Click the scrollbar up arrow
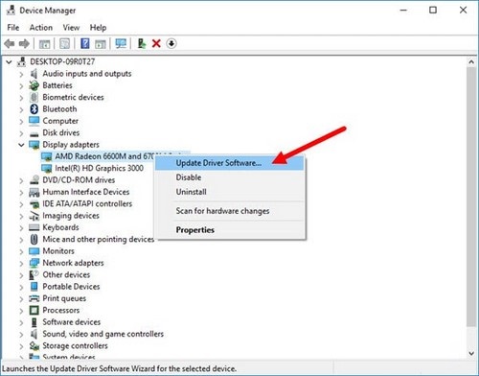The width and height of the screenshot is (479, 376). [x=471, y=62]
